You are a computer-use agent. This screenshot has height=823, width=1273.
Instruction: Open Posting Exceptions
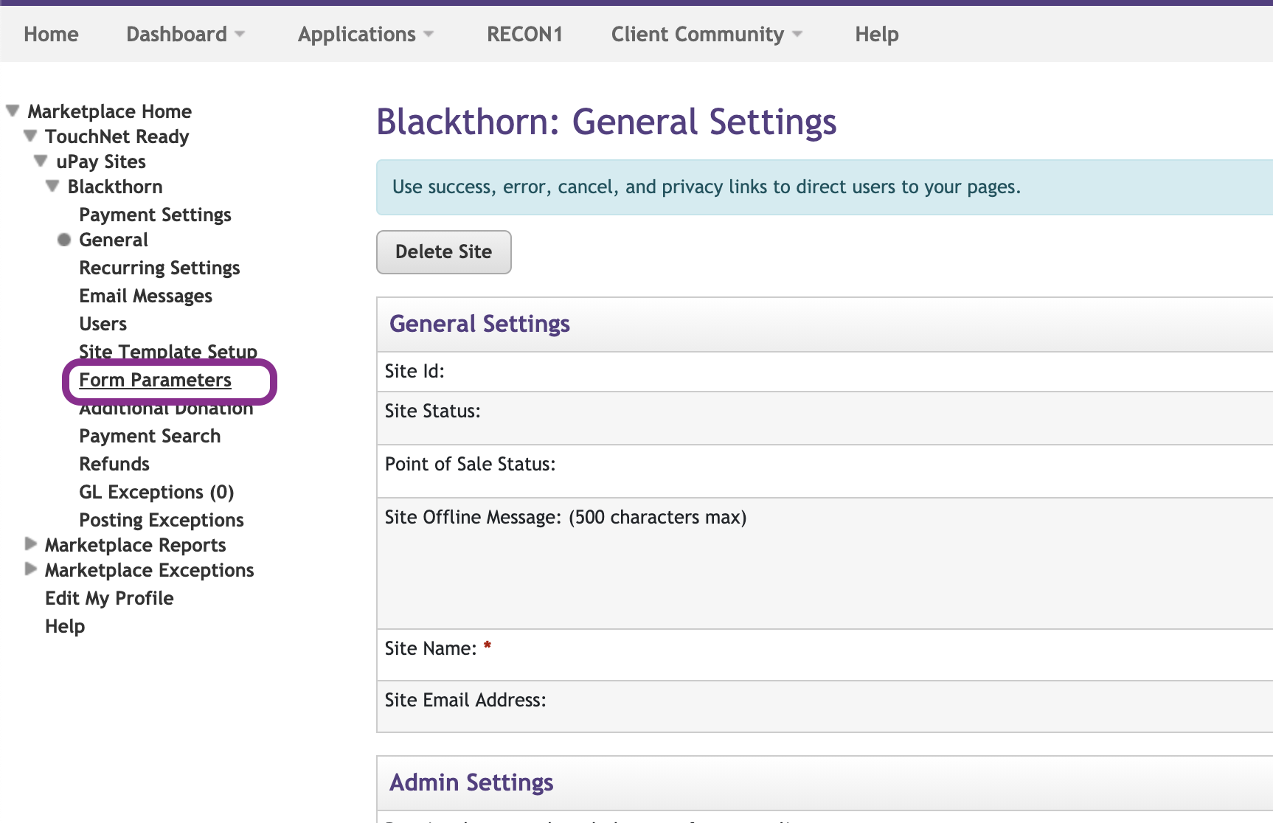coord(162,520)
